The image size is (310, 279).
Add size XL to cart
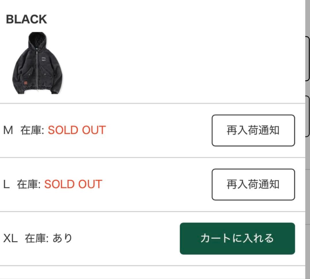point(237,238)
